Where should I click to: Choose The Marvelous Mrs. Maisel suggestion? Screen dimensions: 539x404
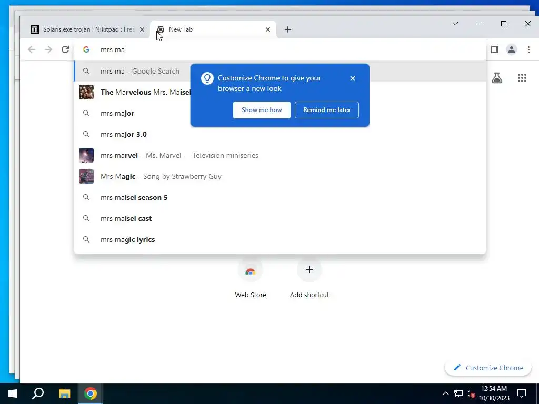pos(280,92)
